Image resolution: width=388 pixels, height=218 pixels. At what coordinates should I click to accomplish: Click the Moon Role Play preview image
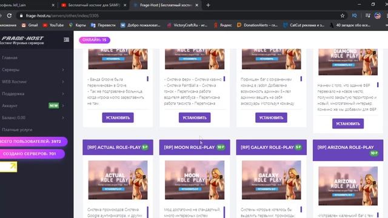tap(195, 180)
